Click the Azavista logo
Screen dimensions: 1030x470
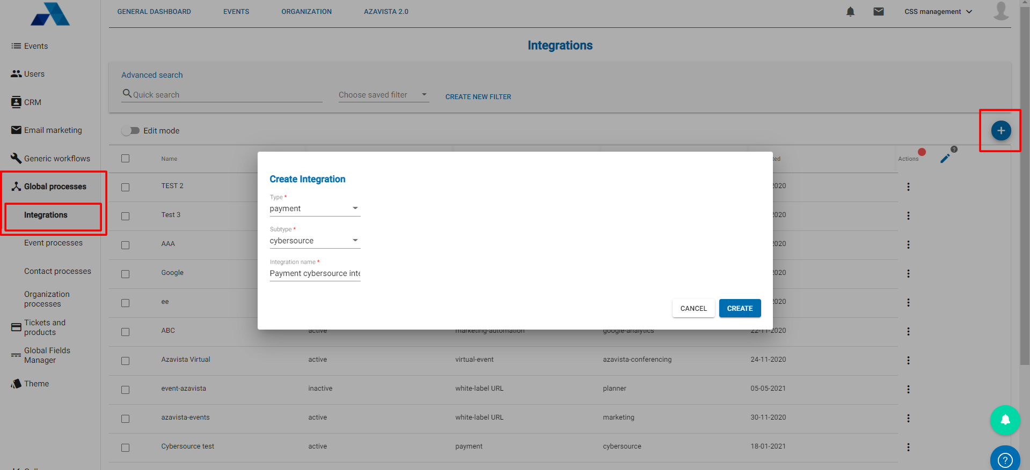click(x=50, y=14)
